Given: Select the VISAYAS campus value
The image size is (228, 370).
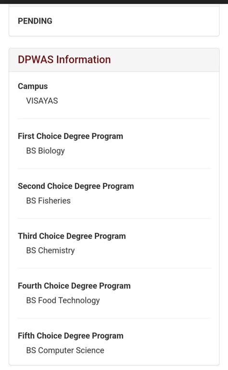Looking at the screenshot, I should click(x=42, y=101).
